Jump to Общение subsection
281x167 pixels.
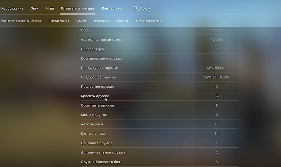(x=122, y=21)
